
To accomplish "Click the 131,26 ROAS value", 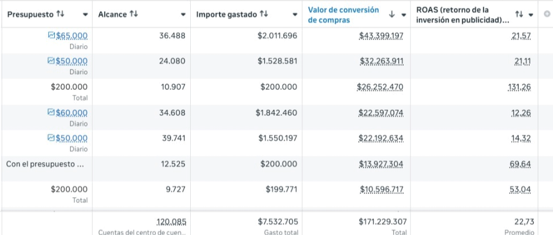I will coord(519,87).
